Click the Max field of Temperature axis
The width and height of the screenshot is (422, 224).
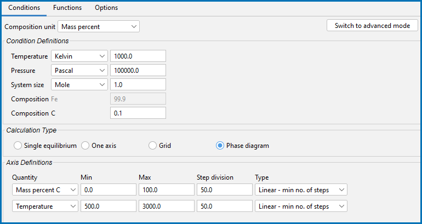click(x=166, y=206)
